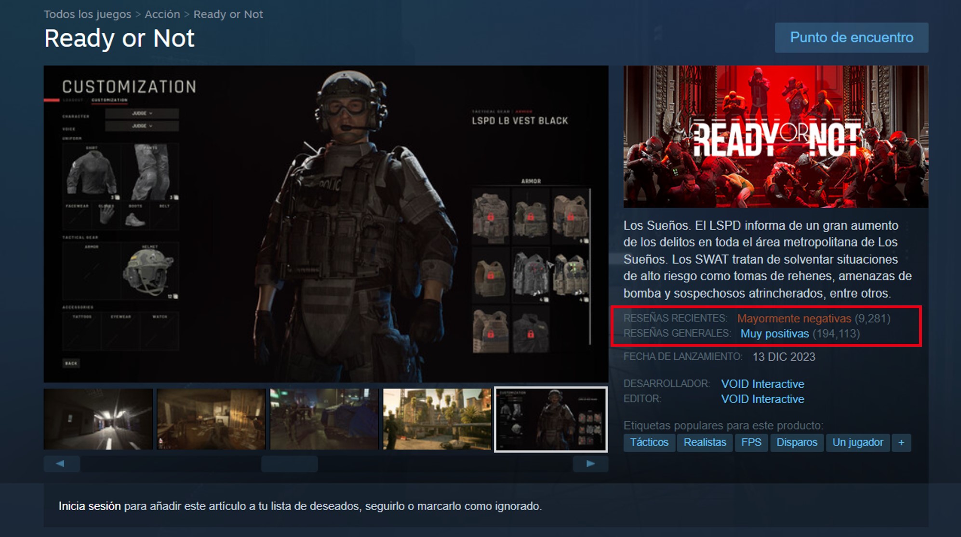Viewport: 961px width, 537px height.
Task: Open the 'Acción' breadcrumb link
Action: click(162, 14)
